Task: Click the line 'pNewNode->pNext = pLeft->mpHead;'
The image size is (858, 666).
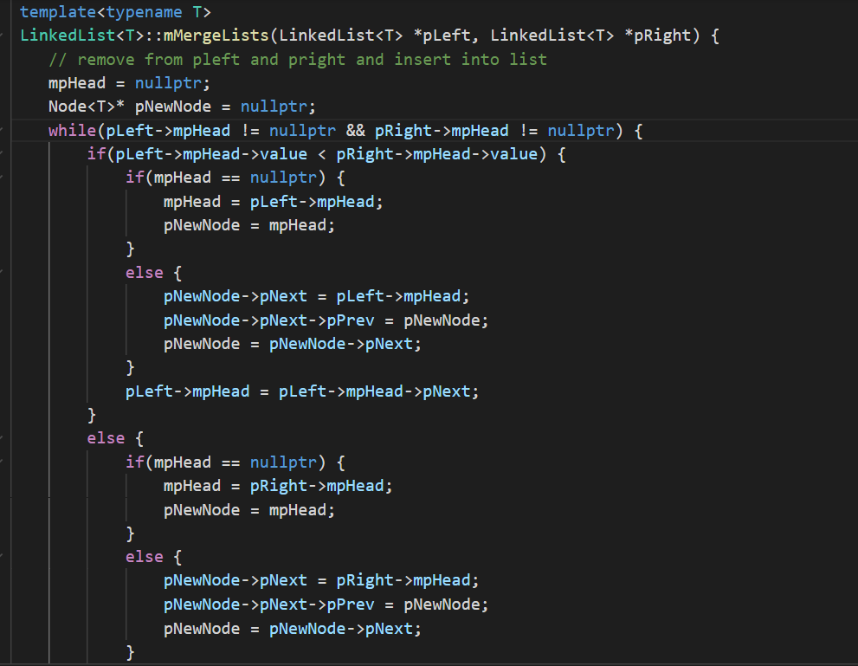Action: pyautogui.click(x=316, y=296)
